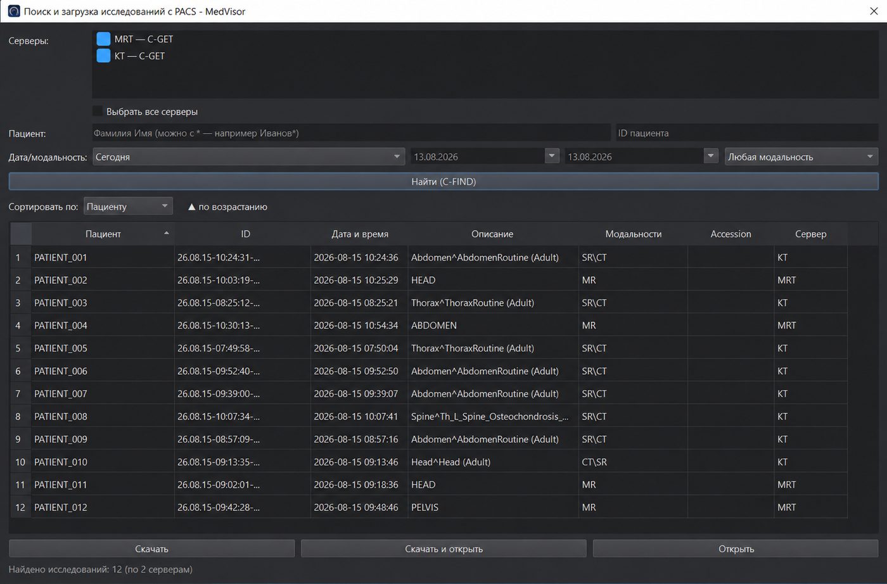
Task: Click the 'Открыть' button
Action: (x=736, y=549)
